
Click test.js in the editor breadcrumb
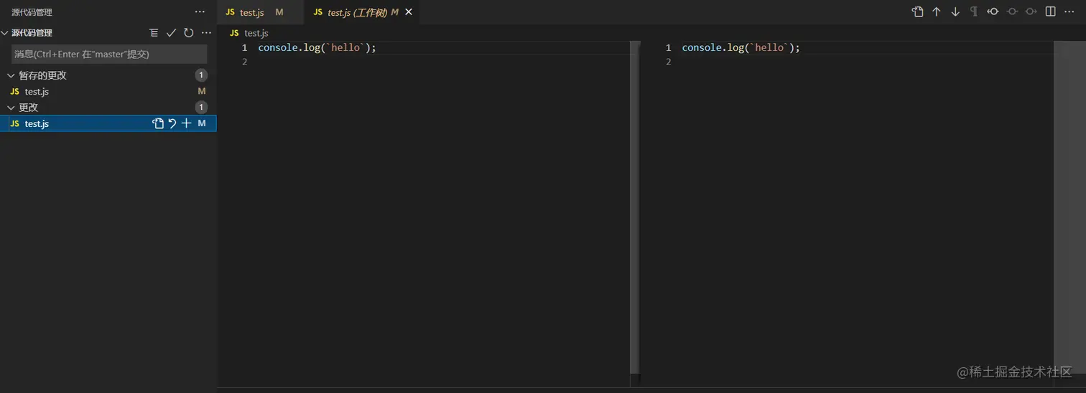tap(256, 33)
